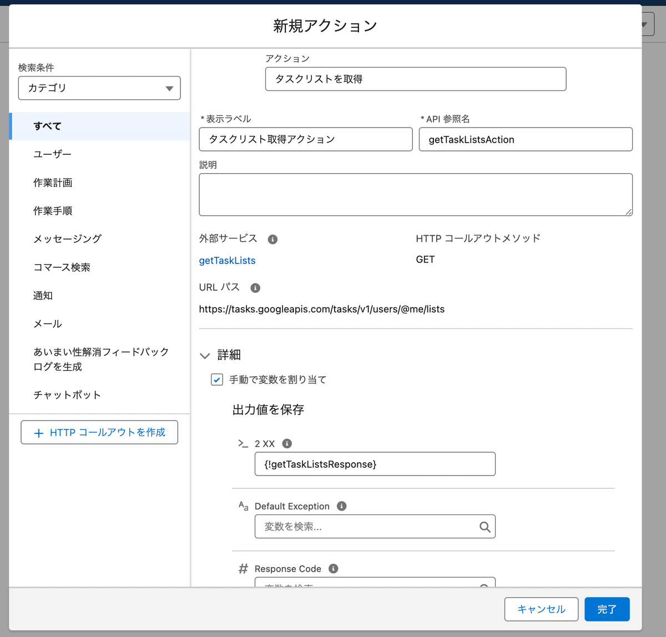666x637 pixels.
Task: Click the キャンセル button
Action: coord(542,609)
